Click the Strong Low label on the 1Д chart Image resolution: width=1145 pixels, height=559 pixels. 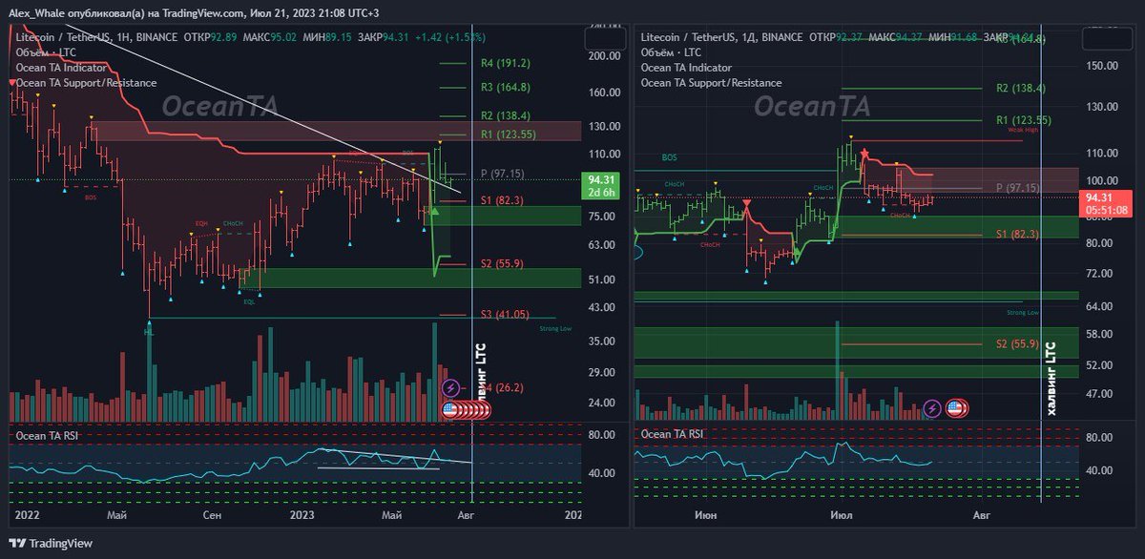pos(1022,313)
